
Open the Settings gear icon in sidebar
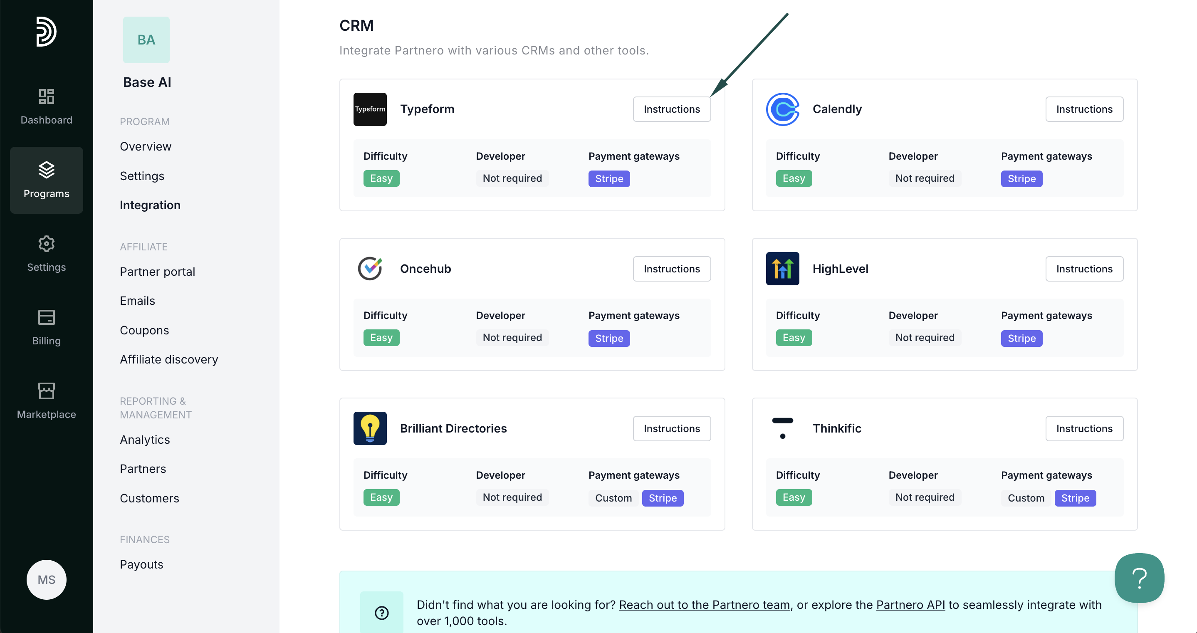pyautogui.click(x=46, y=244)
